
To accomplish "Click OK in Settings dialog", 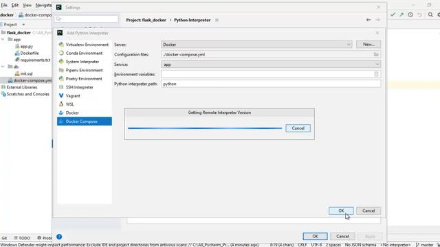I will [x=315, y=236].
